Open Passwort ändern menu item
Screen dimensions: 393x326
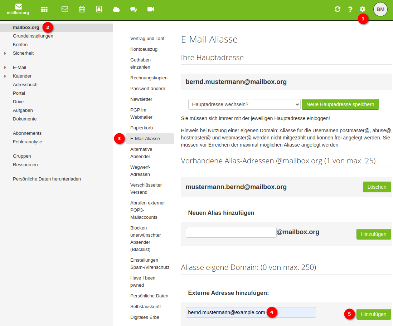pyautogui.click(x=147, y=88)
